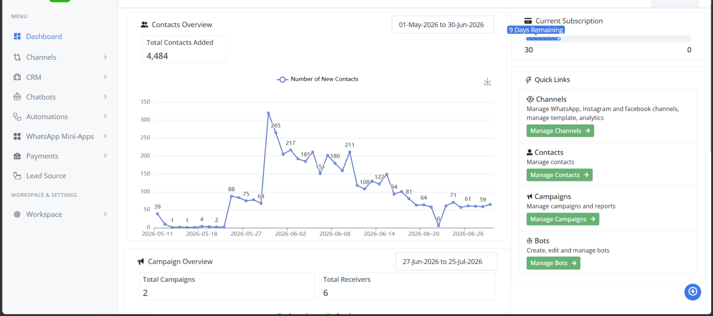Click the Manage Channels button
This screenshot has width=713, height=316.
tap(560, 131)
